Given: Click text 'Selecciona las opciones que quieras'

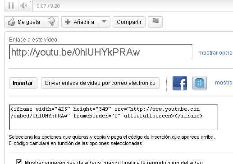Looking at the screenshot, I should coord(49,137).
